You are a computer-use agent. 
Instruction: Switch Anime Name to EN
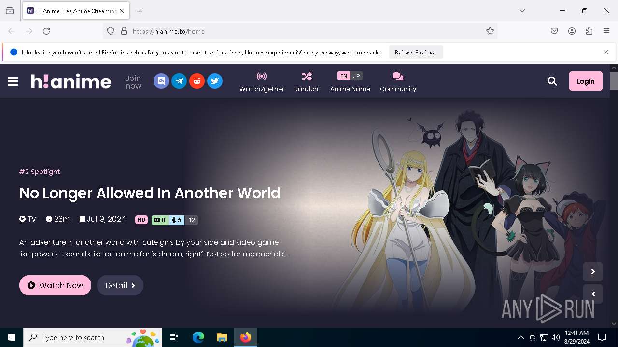point(344,76)
